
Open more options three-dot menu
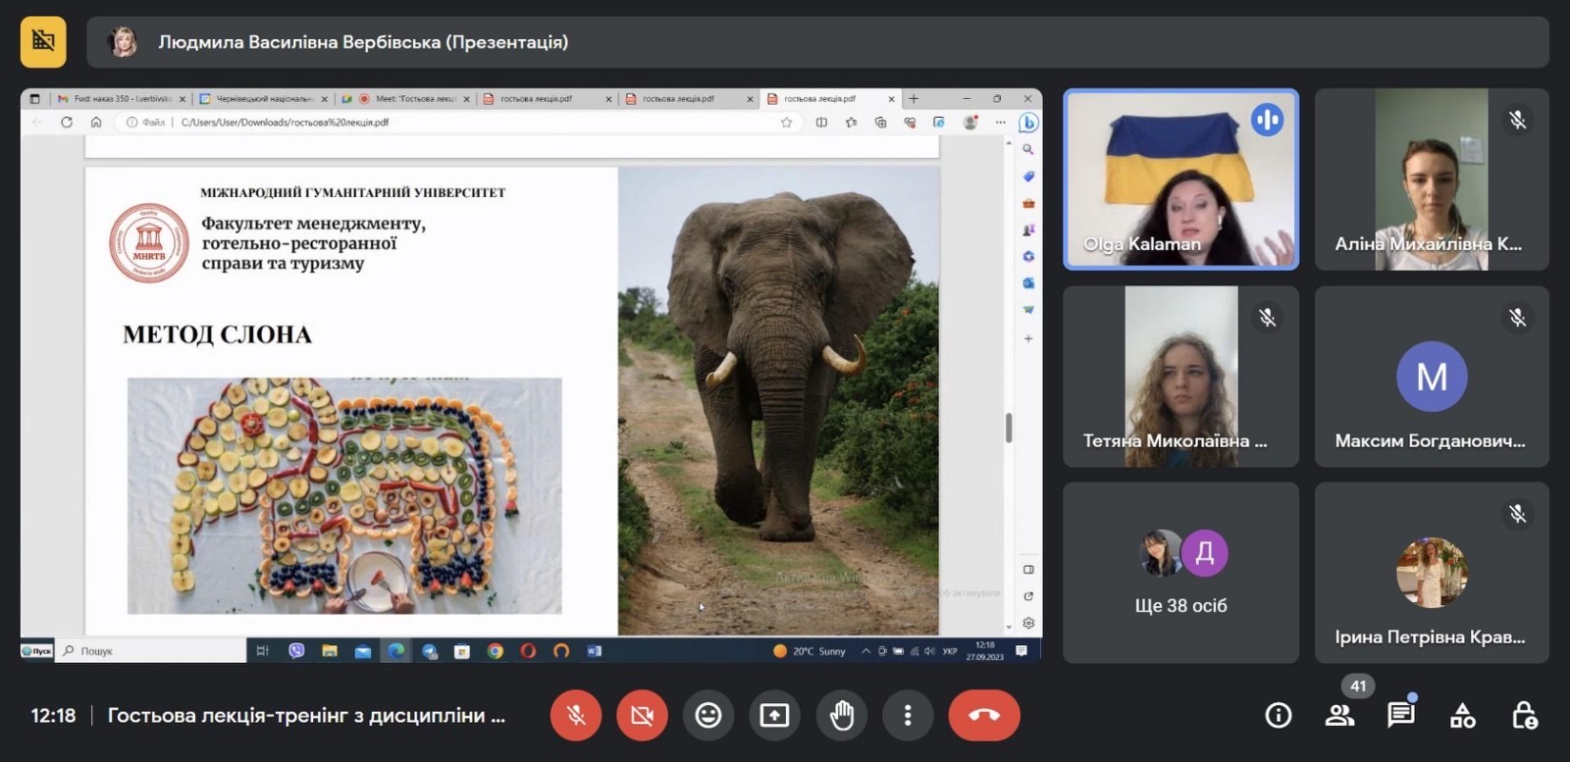tap(908, 716)
